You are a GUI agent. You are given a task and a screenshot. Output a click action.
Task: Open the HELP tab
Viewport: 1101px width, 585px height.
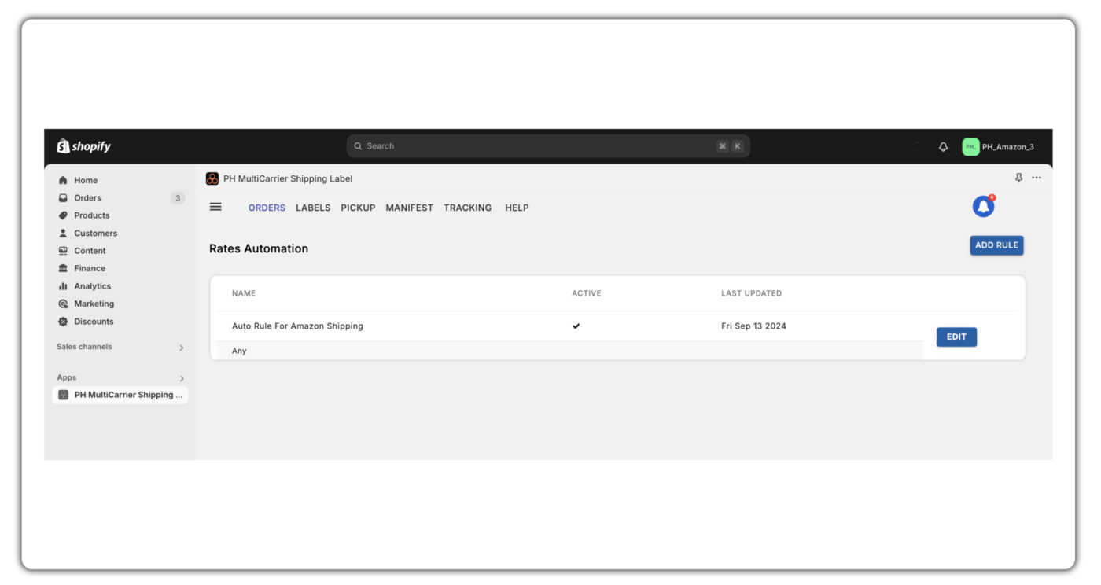[517, 208]
